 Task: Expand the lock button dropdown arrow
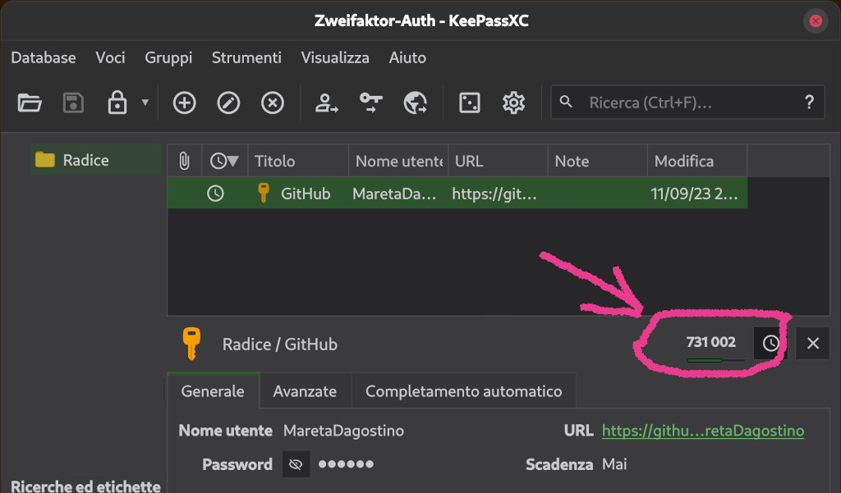pyautogui.click(x=145, y=103)
